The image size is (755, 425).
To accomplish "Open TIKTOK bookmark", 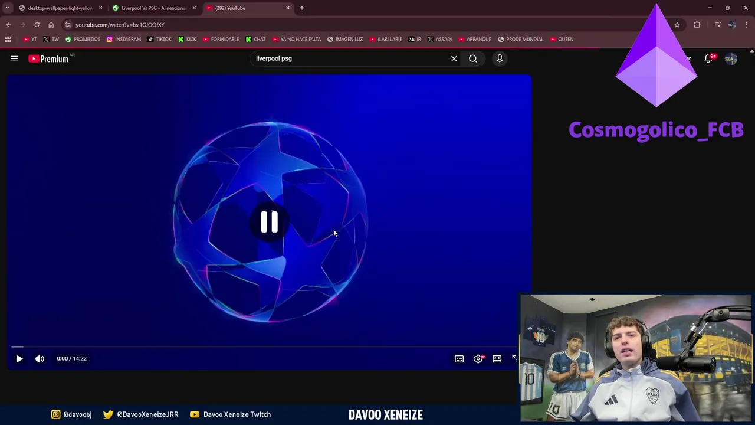I will (159, 39).
